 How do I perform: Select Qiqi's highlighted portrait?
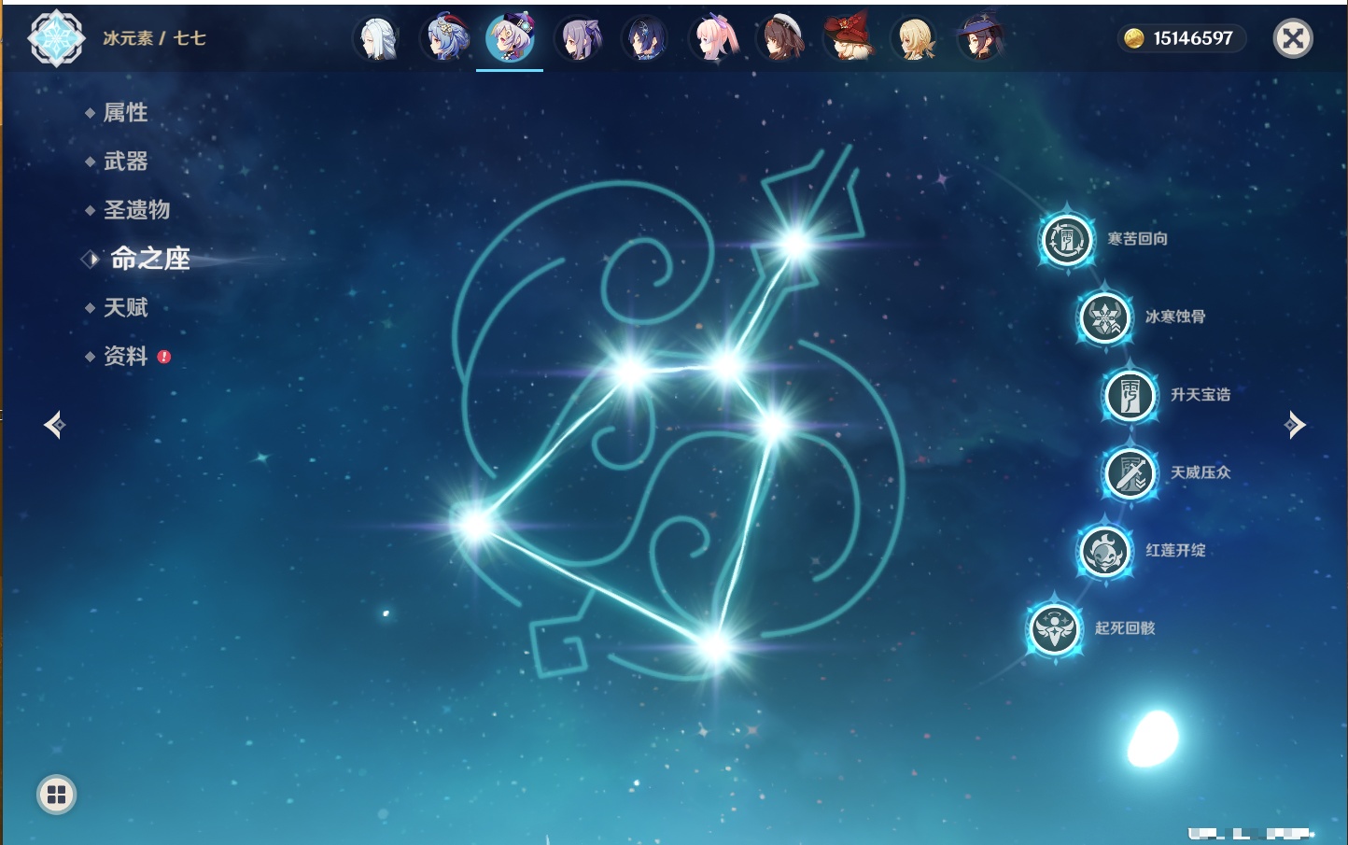point(510,38)
